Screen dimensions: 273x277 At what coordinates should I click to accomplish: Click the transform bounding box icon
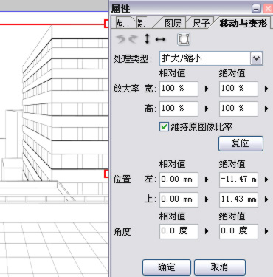(184, 39)
